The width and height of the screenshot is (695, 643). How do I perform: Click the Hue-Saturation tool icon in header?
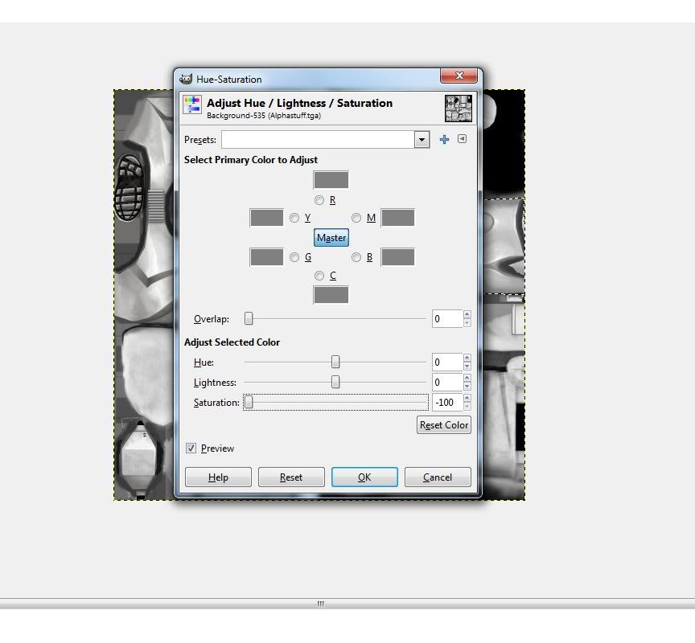point(192,105)
